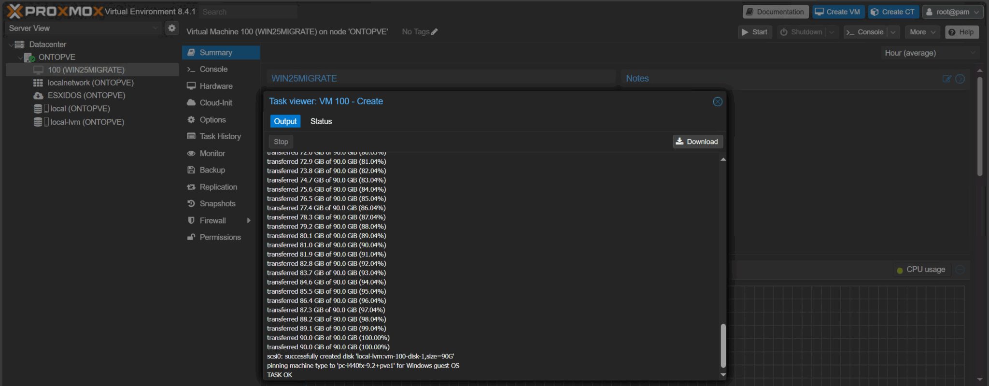The height and width of the screenshot is (386, 989).
Task: Open the Console section in side menu
Action: pos(221,69)
